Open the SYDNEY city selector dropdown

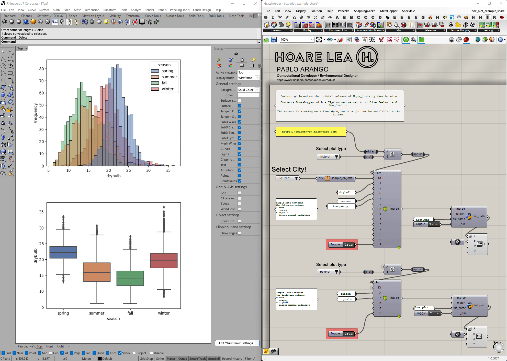tap(296, 178)
